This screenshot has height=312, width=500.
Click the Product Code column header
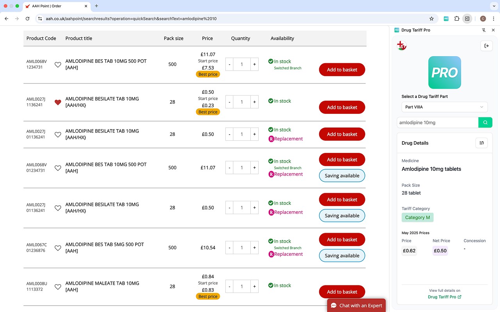coord(41,38)
